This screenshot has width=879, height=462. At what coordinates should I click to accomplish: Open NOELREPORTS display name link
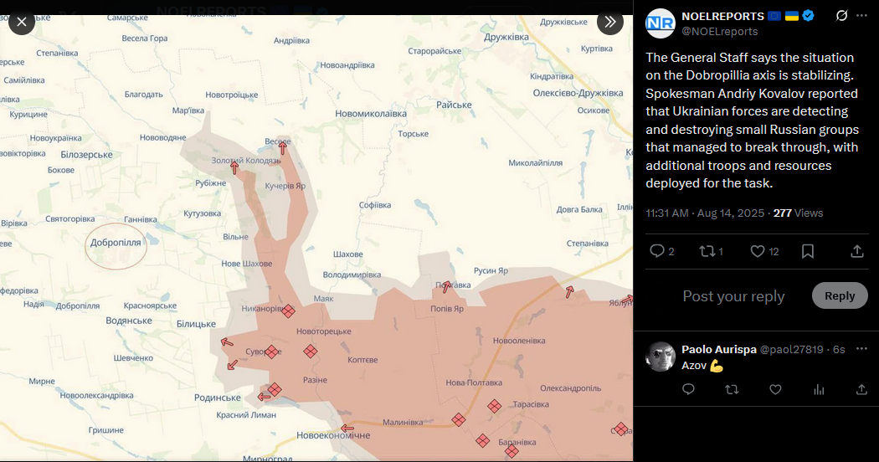[722, 16]
